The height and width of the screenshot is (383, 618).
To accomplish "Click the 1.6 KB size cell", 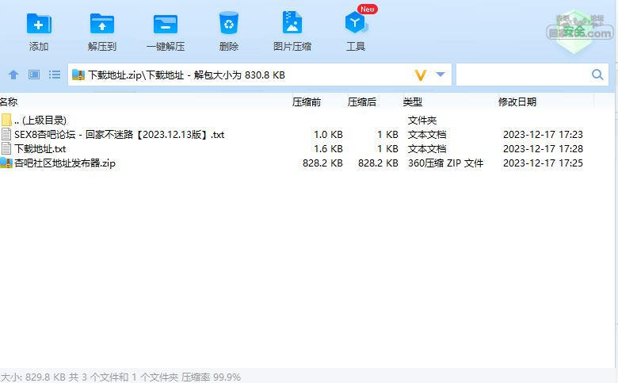I will [328, 149].
